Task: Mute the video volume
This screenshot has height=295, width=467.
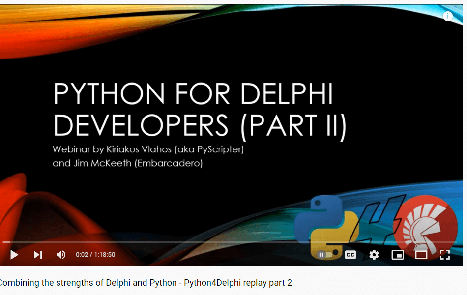Action: [x=61, y=255]
